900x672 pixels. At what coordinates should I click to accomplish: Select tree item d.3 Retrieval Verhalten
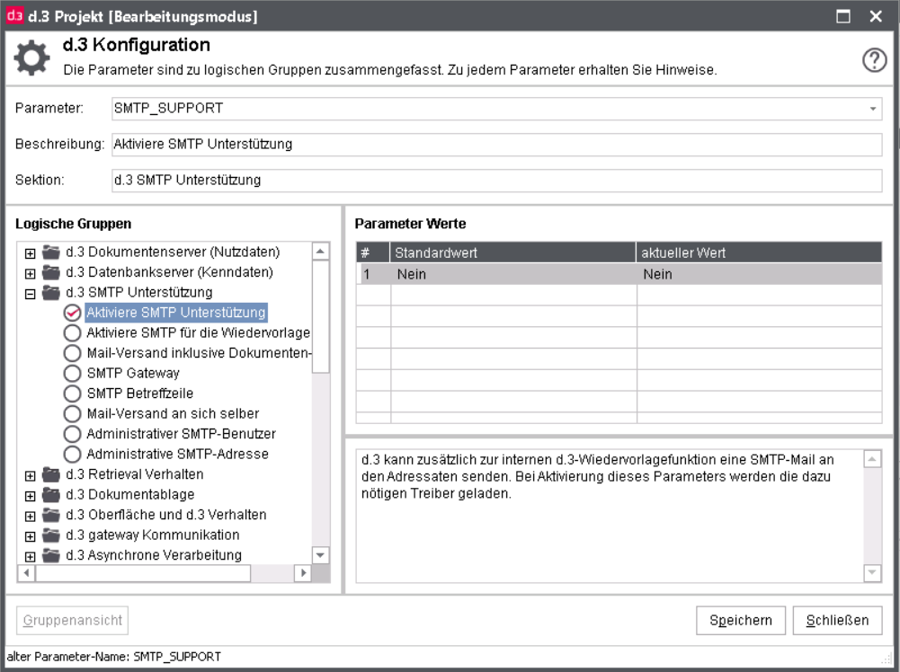click(x=134, y=474)
